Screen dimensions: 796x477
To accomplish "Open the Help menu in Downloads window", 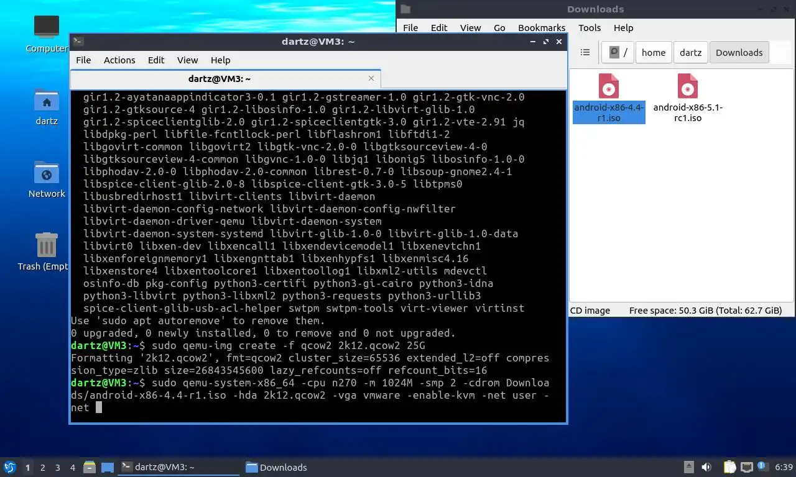I will coord(623,28).
